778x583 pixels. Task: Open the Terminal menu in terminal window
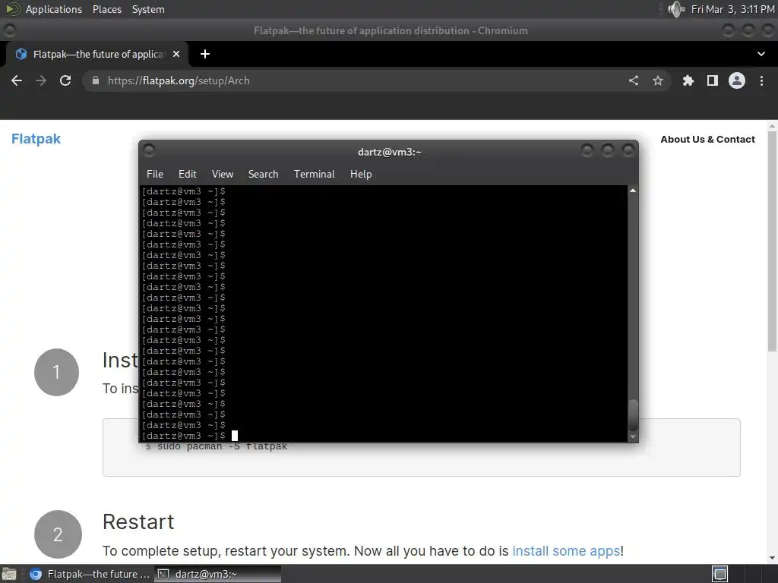314,174
